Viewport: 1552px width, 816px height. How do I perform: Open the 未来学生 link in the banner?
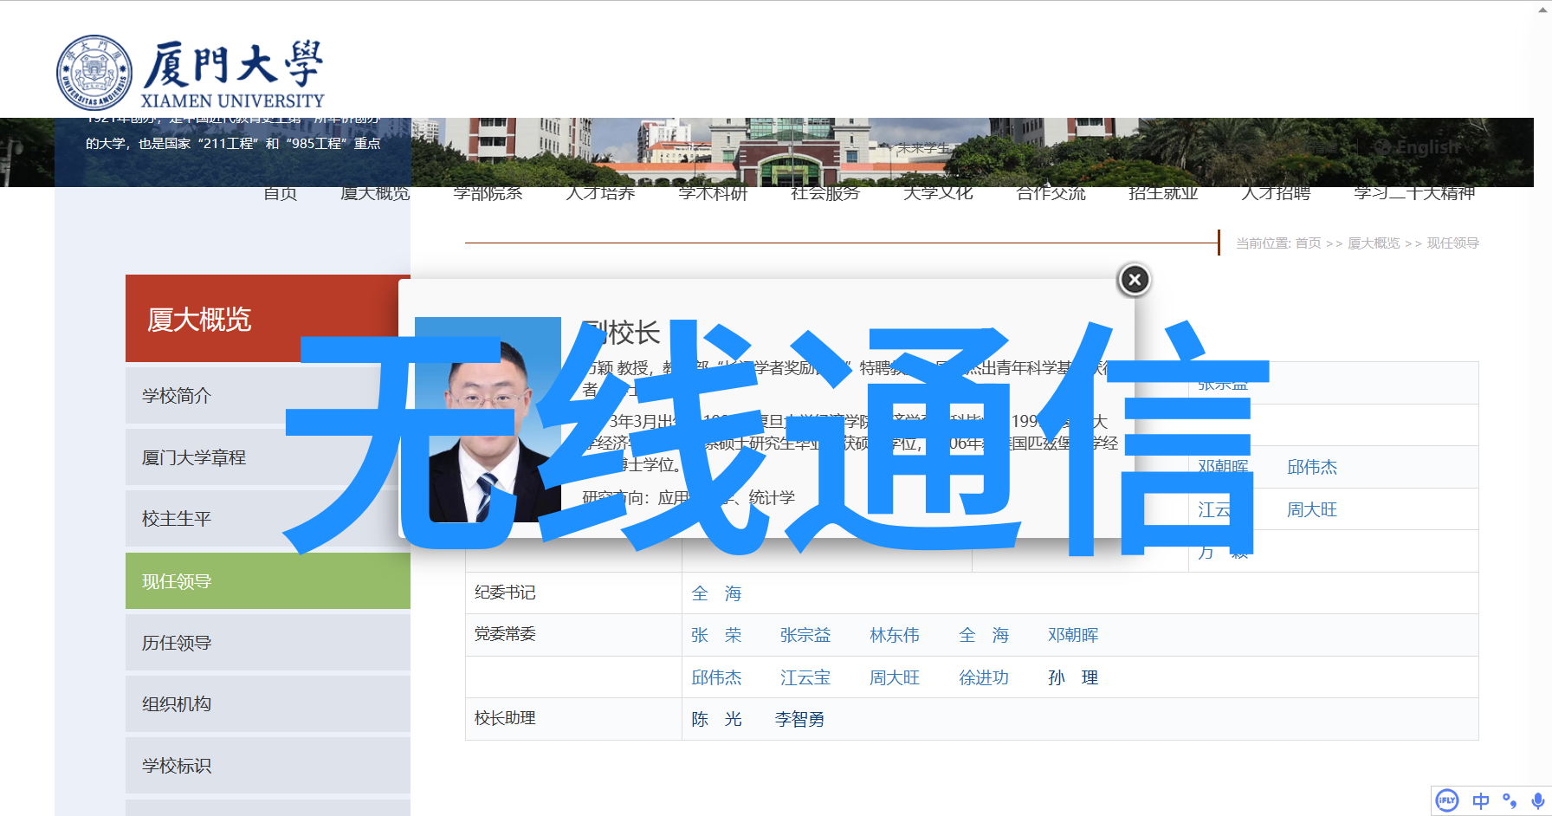click(x=923, y=148)
